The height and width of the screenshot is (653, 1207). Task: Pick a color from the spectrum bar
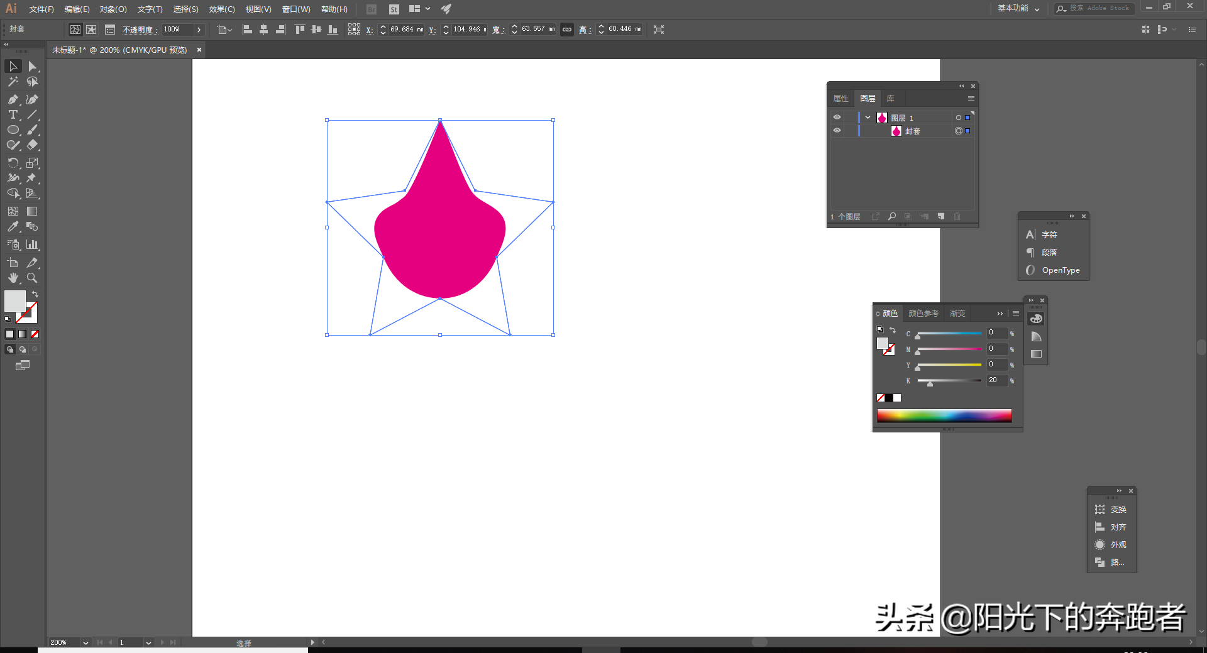[944, 415]
